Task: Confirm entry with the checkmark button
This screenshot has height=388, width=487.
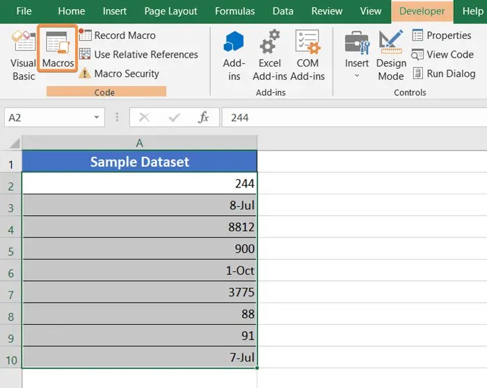Action: pyautogui.click(x=174, y=117)
